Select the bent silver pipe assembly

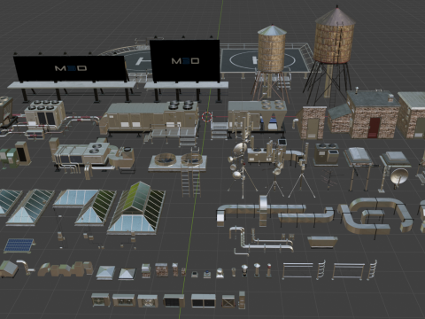(x=261, y=241)
